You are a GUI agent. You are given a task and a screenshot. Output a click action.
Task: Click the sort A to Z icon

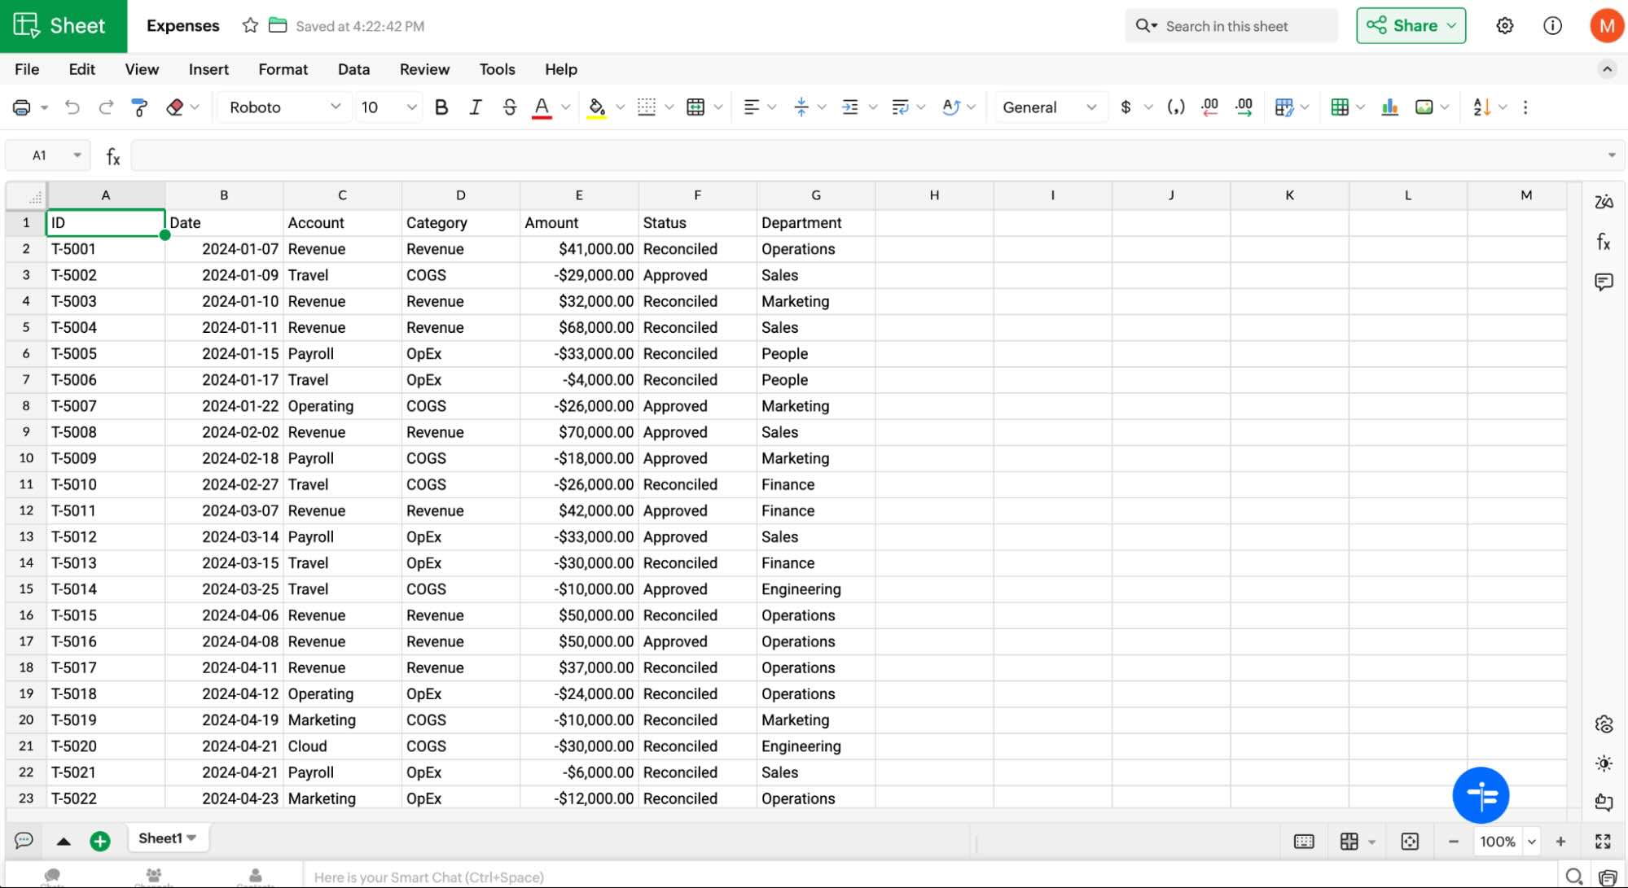tap(1481, 107)
